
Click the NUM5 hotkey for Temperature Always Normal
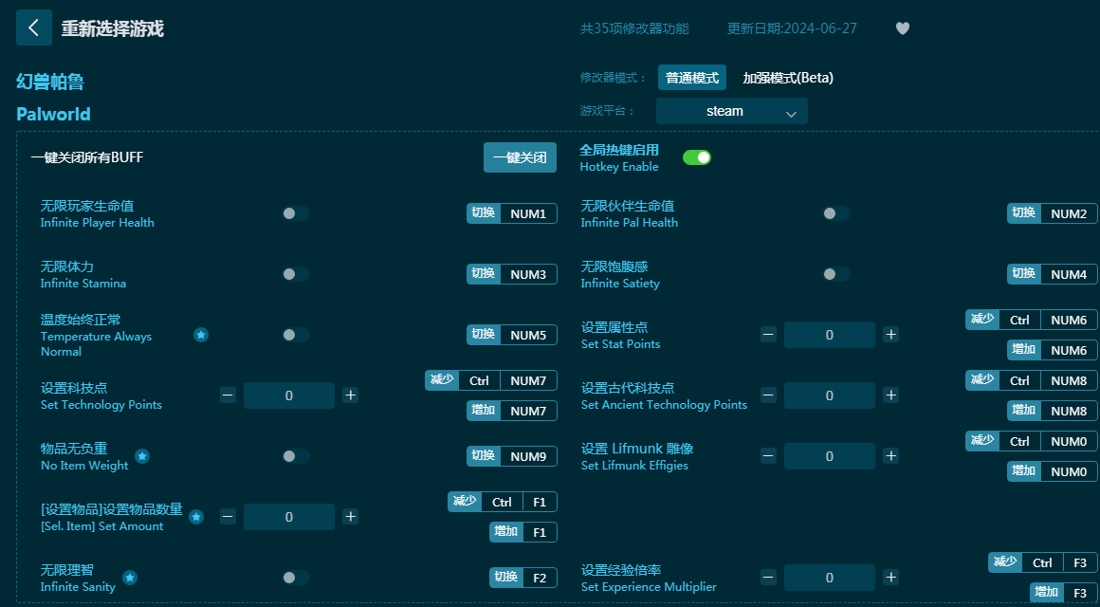[528, 335]
